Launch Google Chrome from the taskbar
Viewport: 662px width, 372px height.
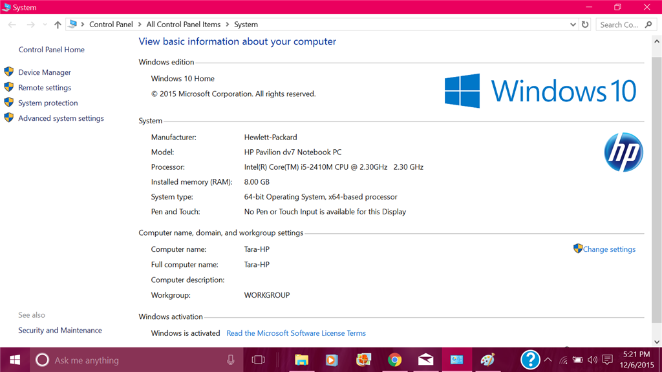click(x=395, y=360)
